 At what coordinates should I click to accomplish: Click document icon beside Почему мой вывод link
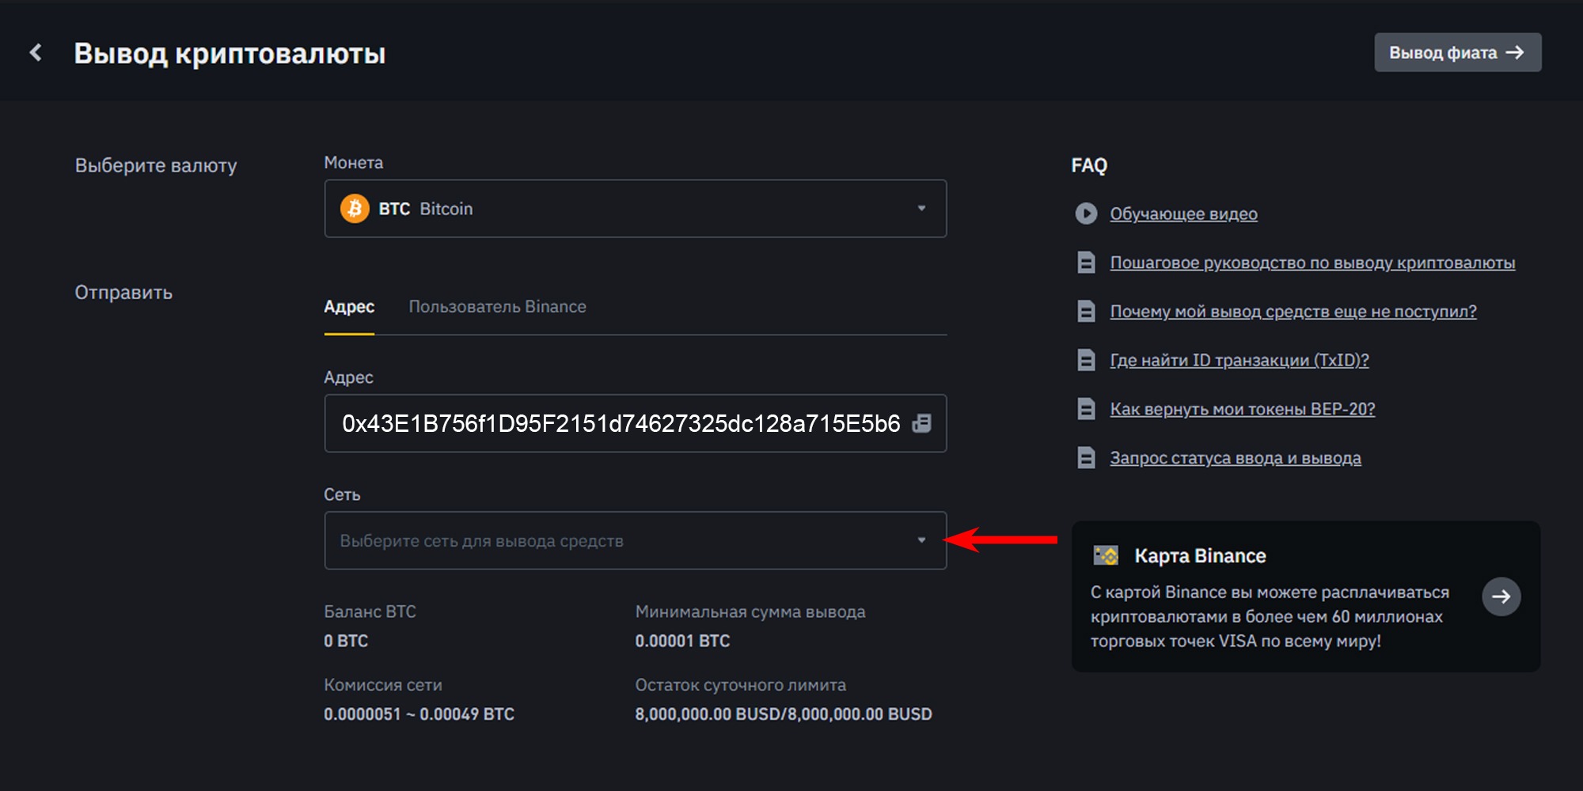1086,312
